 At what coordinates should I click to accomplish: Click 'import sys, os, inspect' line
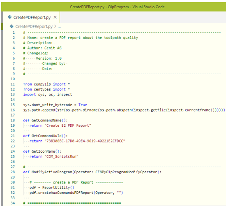48,95
